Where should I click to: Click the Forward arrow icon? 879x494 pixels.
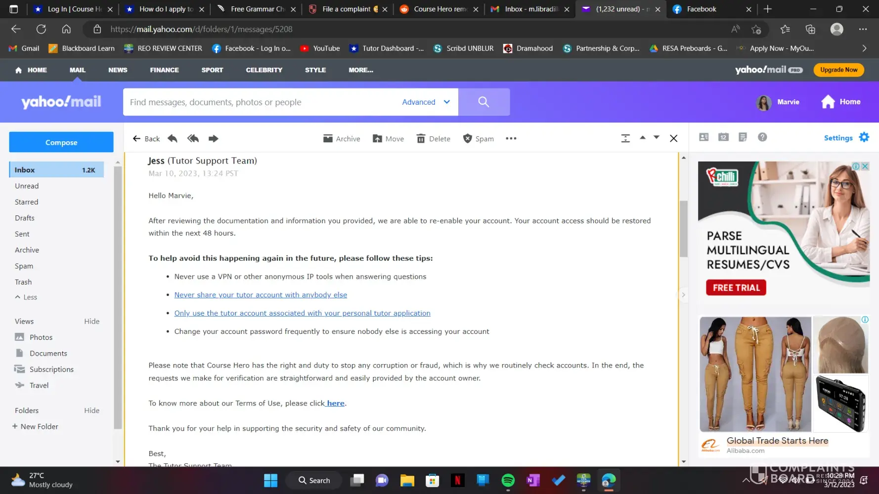point(213,139)
